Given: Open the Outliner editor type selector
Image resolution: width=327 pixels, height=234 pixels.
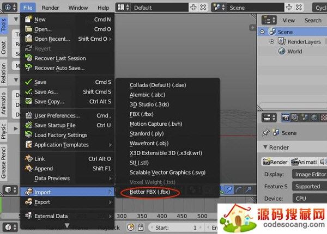Looking at the screenshot, I should click(x=269, y=20).
